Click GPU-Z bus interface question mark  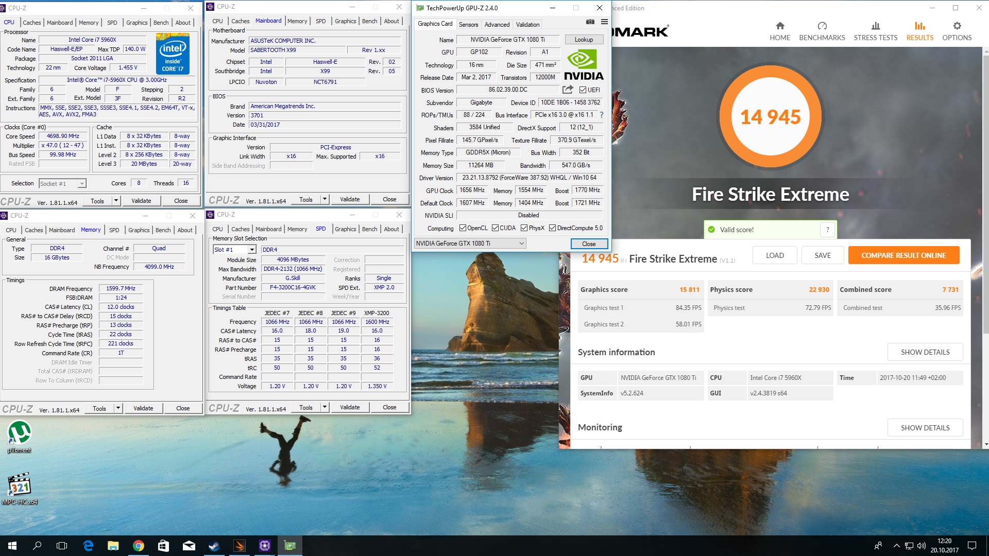point(601,115)
